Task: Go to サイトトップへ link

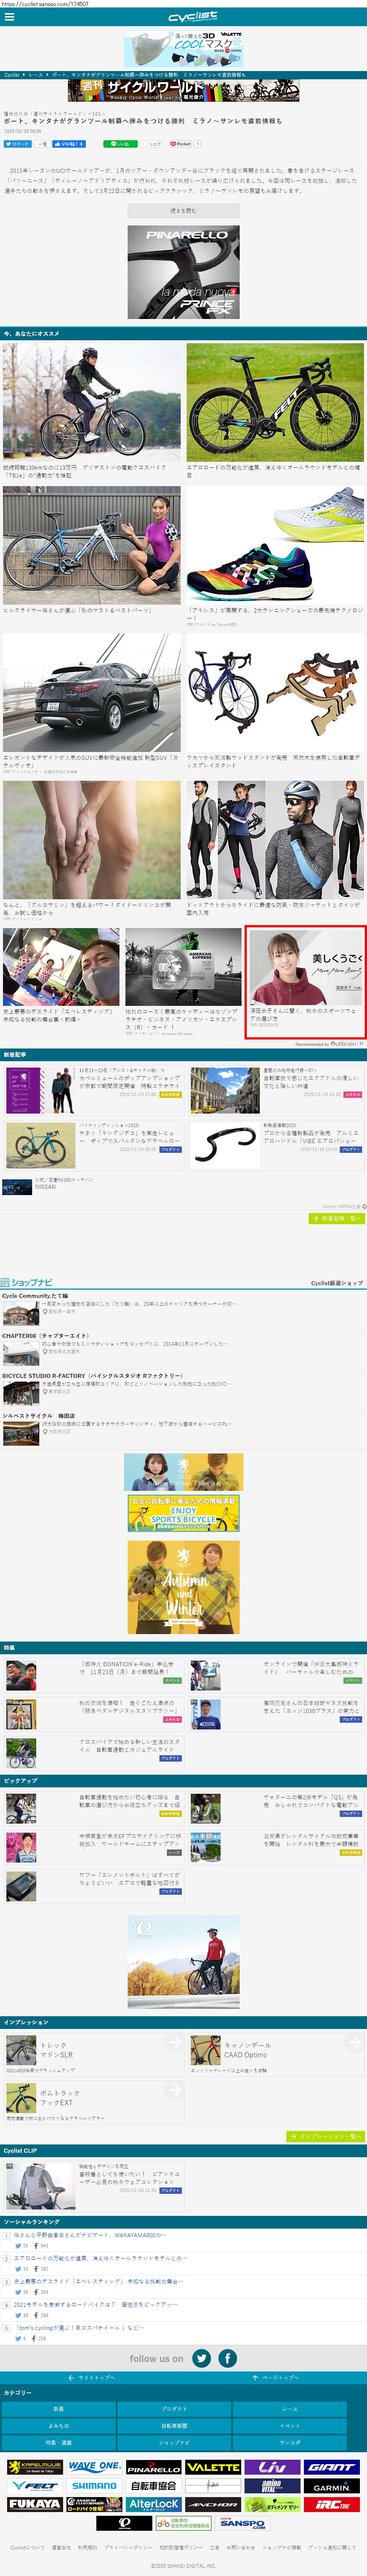Action: pos(92,2377)
